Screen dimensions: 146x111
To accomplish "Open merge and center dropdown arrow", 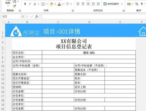I will [122, 4].
